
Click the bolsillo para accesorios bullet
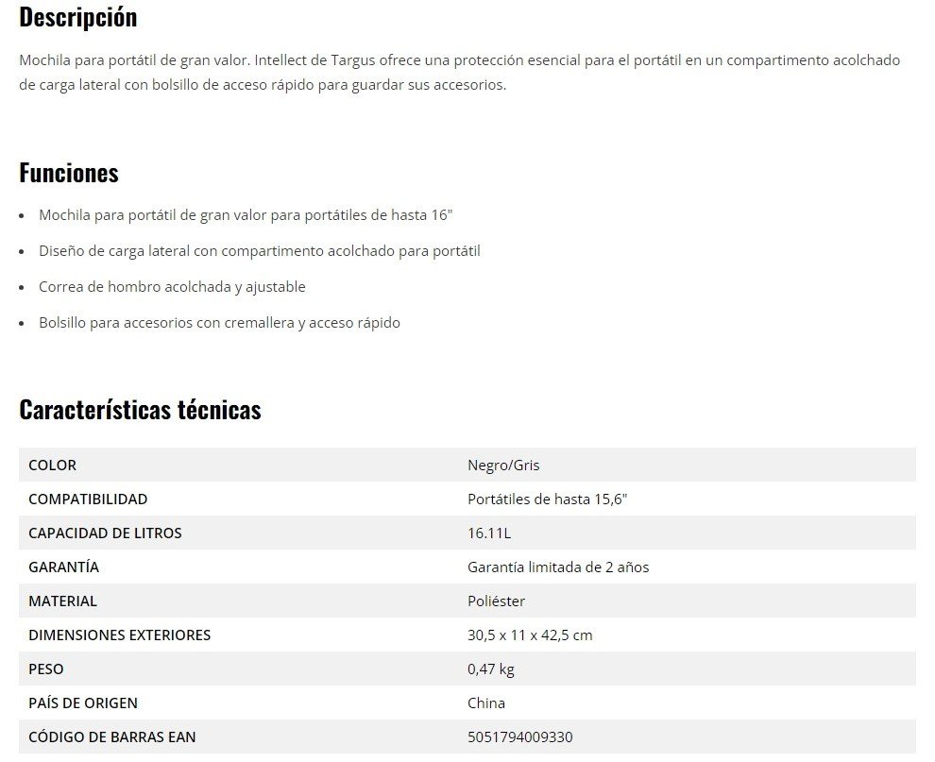(219, 323)
